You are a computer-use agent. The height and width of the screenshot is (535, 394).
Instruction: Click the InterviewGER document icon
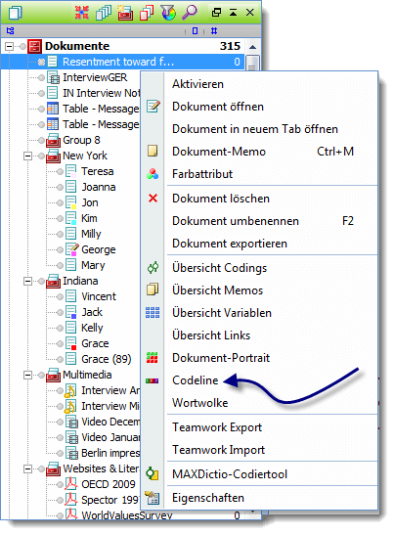53,77
